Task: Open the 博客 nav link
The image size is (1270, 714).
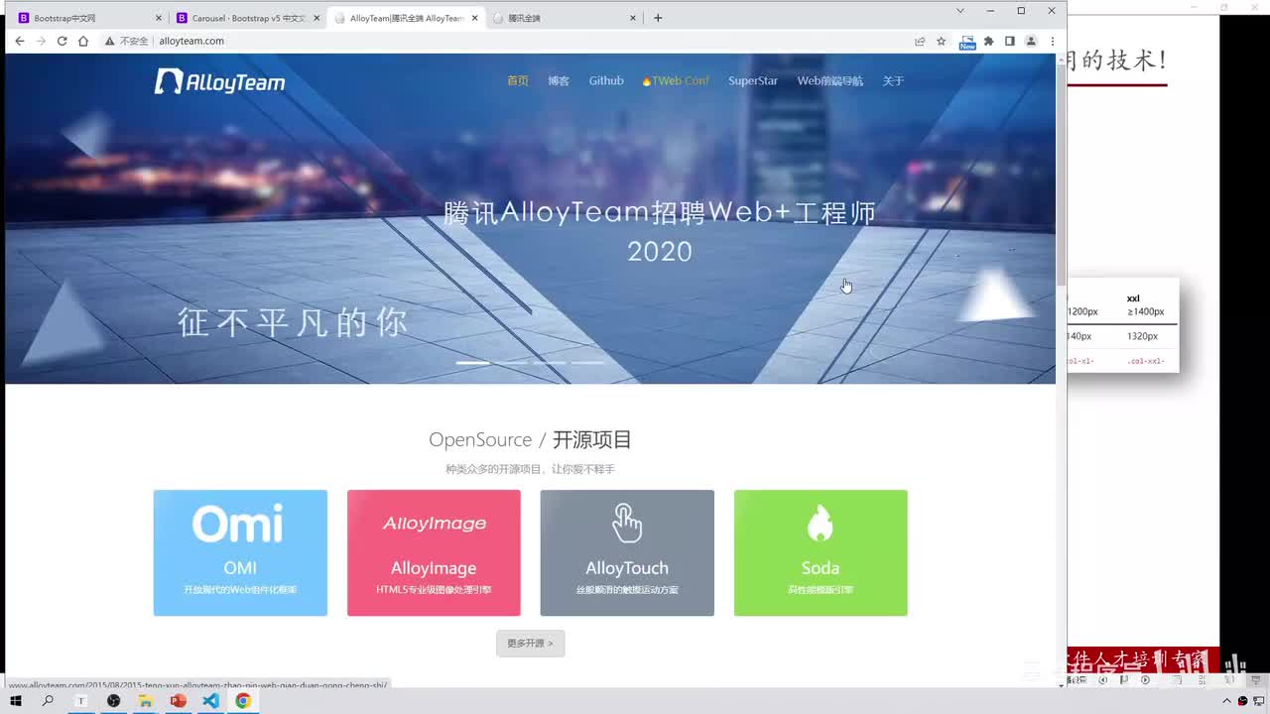Action: (559, 81)
